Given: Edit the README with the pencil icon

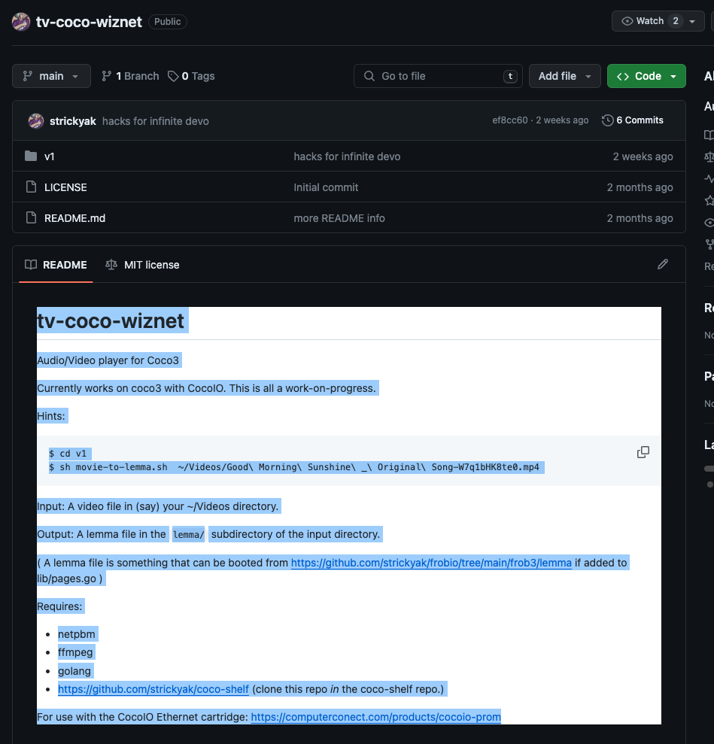Looking at the screenshot, I should (663, 264).
